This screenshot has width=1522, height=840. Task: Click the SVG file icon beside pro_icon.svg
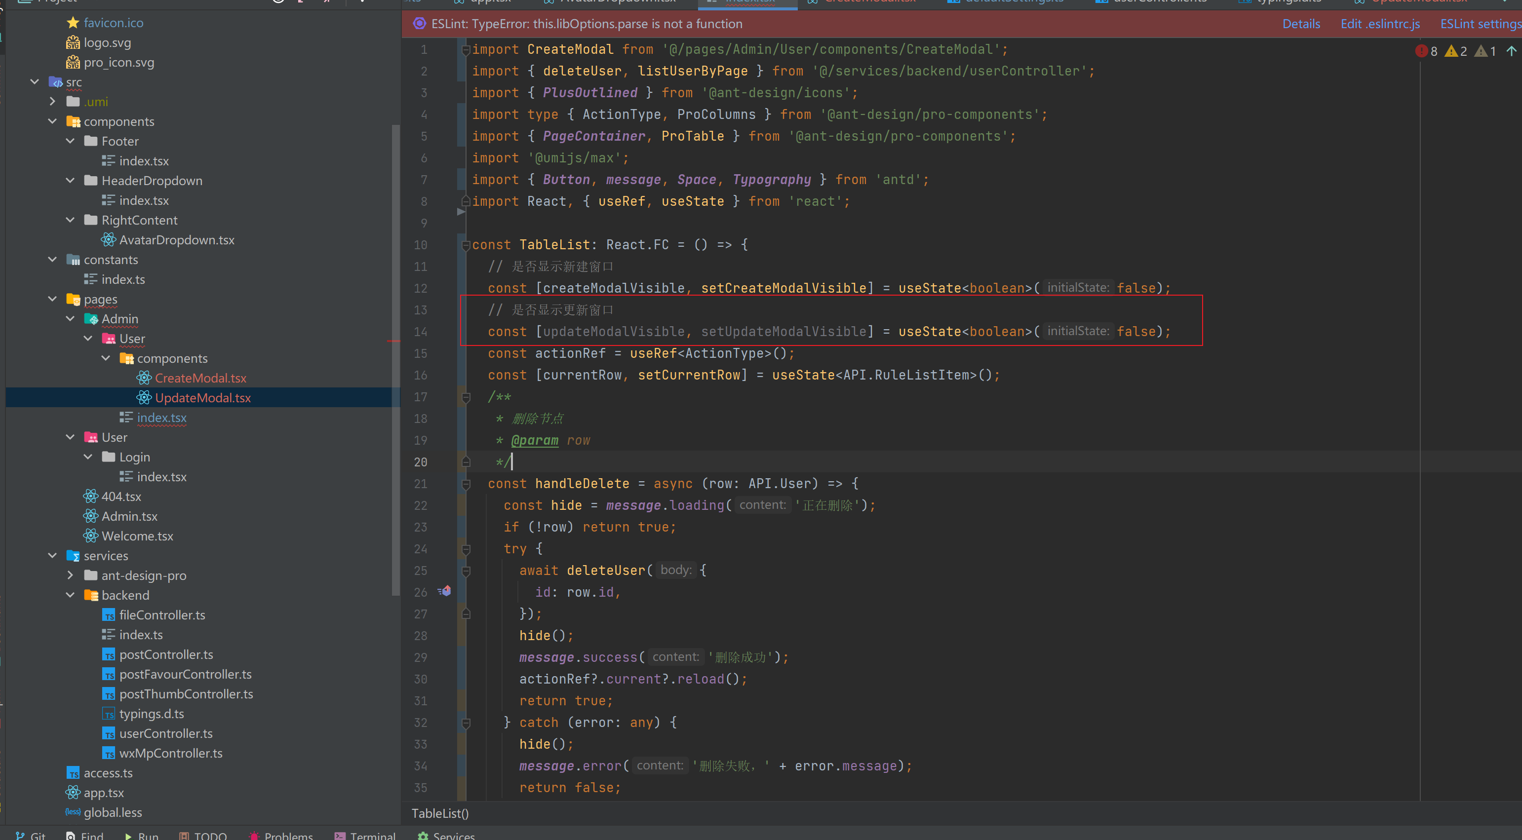tap(73, 62)
